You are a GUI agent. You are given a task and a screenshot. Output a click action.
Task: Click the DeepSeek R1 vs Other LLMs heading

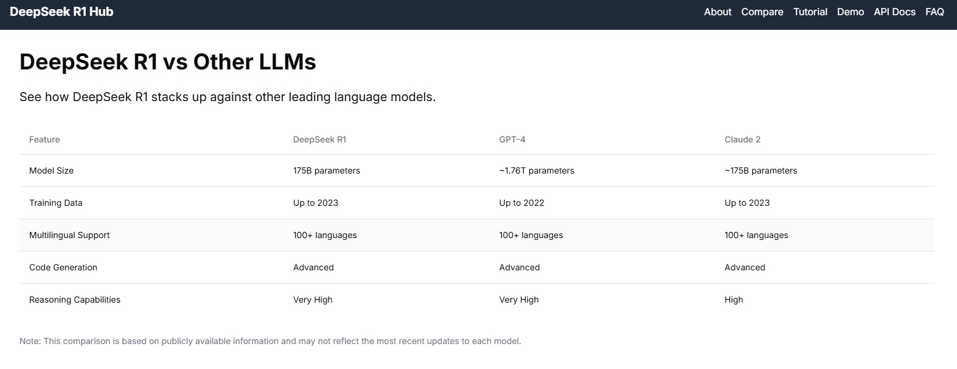pos(168,62)
